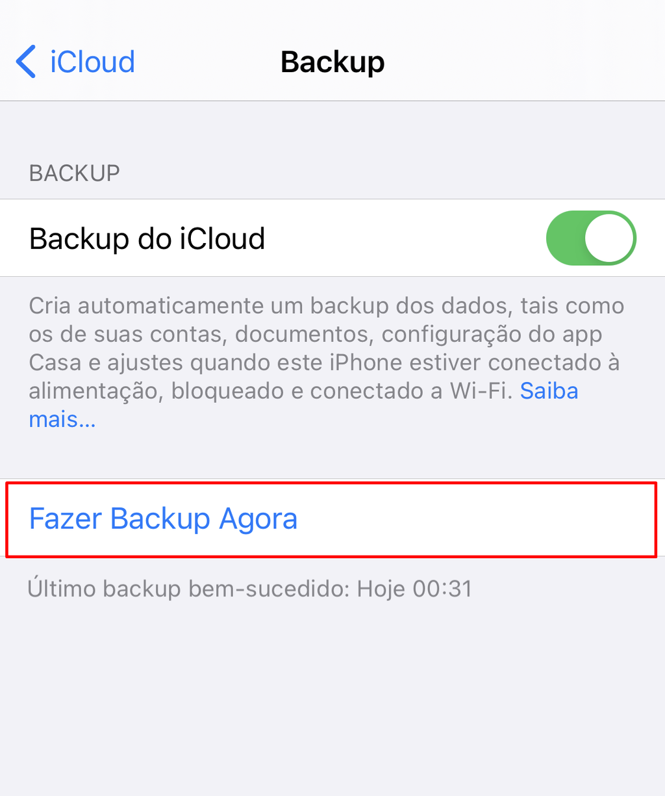The height and width of the screenshot is (796, 665).
Task: Click the word Agora in backup button
Action: click(x=258, y=520)
